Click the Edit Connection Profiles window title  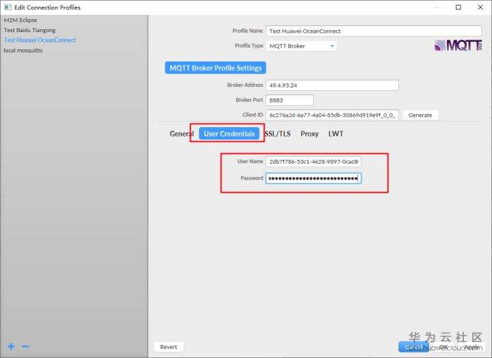pyautogui.click(x=47, y=8)
